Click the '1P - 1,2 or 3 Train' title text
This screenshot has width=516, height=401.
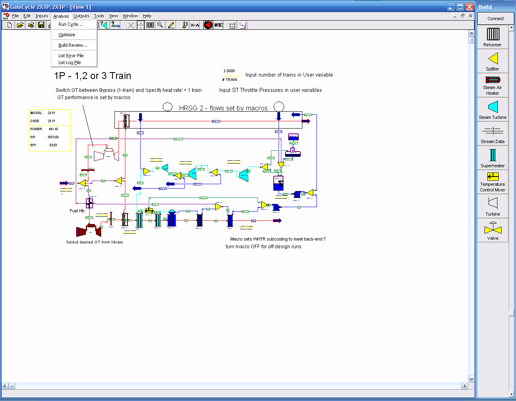(93, 76)
